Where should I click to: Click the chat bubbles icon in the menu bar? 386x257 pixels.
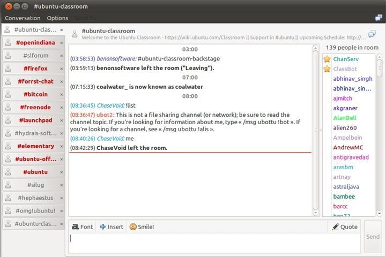tap(378, 18)
